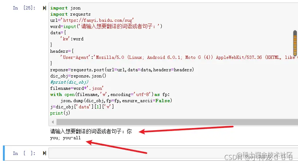Image resolution: width=298 pixels, height=164 pixels.
Task: Click the 'data={' code line
Action: 58,33
